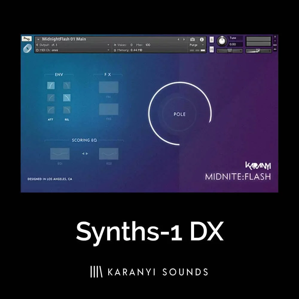Click the Max voices value 100
Viewport: 299px width, 299px height.
pyautogui.click(x=148, y=45)
